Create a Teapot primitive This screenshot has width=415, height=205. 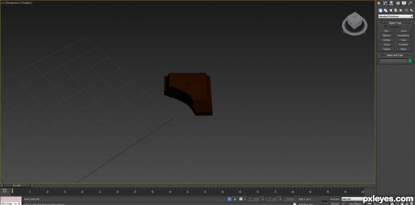click(387, 49)
